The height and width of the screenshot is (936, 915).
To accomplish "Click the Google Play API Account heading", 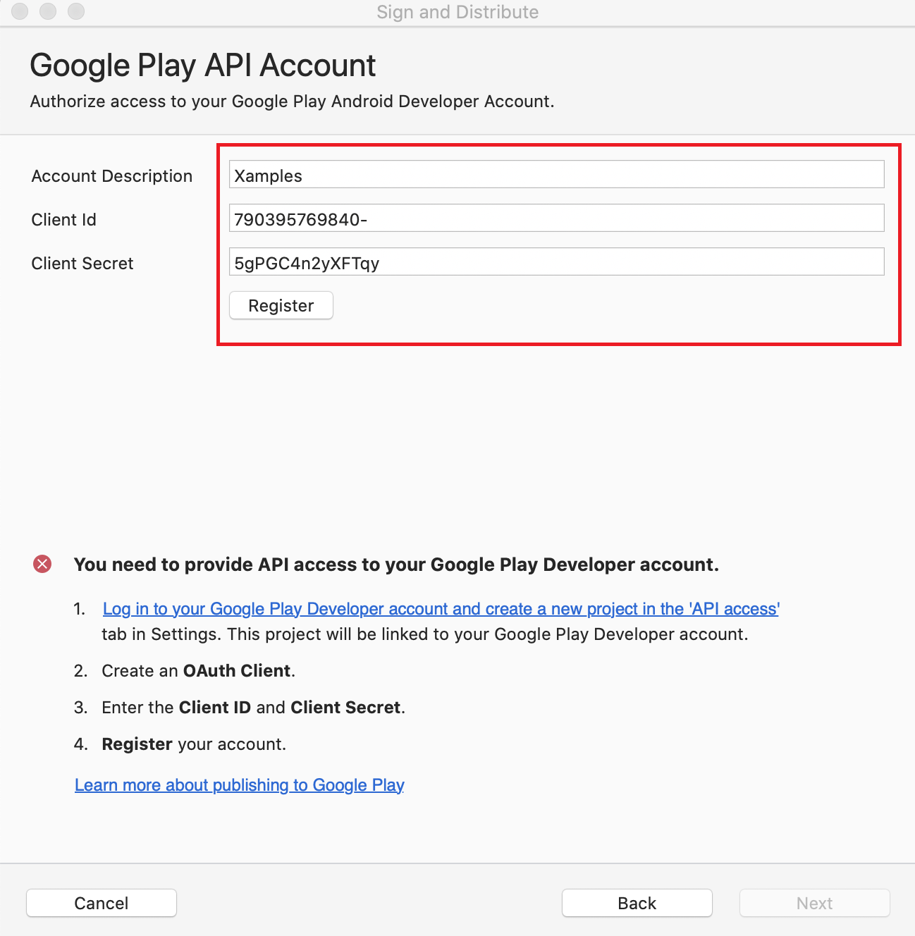I will point(203,66).
